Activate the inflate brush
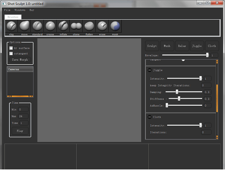Viewport: 225px width, 176px height. pos(63,26)
